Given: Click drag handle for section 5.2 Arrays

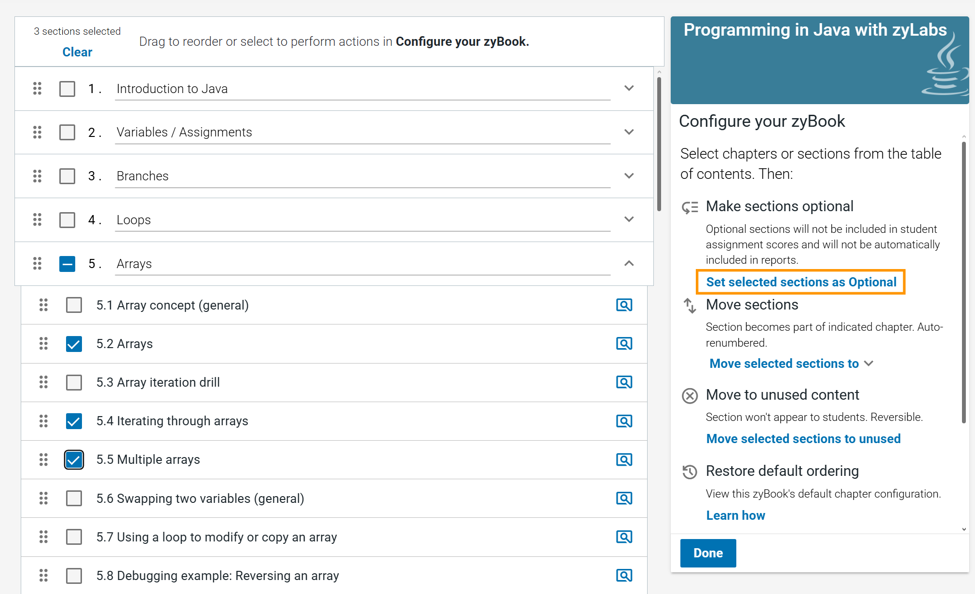Looking at the screenshot, I should [x=43, y=343].
